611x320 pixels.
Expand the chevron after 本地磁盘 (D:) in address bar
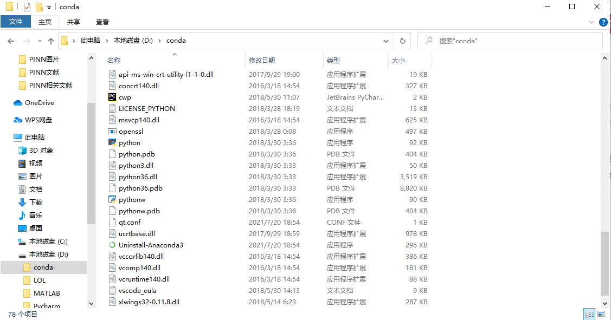(159, 41)
